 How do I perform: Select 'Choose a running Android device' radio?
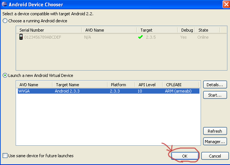(x=5, y=21)
